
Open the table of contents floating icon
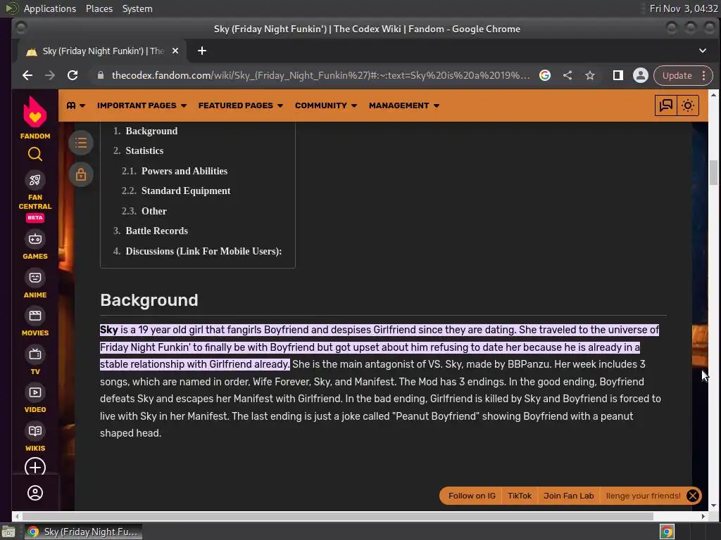tap(81, 143)
